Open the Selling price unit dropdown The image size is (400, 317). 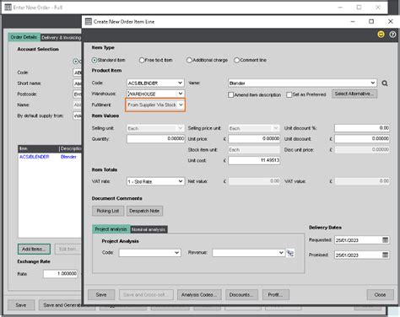point(276,128)
